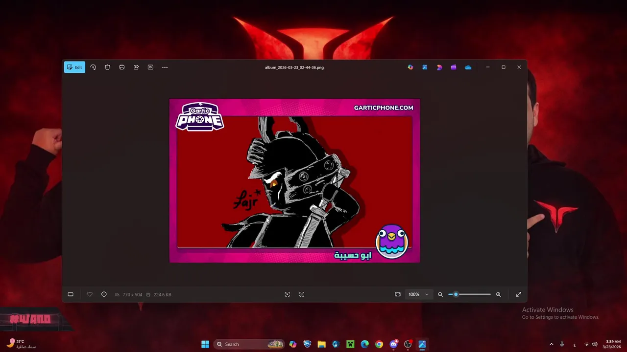Show file info with the info icon
The width and height of the screenshot is (627, 352).
click(x=104, y=294)
